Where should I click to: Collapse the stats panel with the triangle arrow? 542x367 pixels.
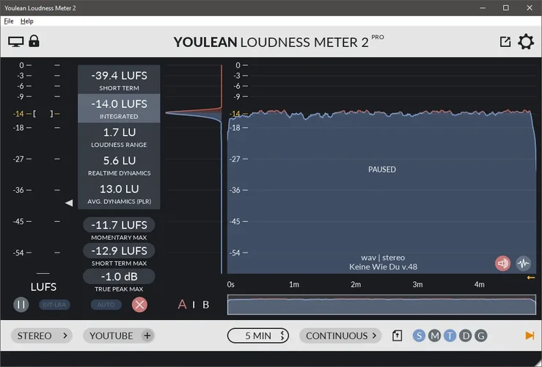(x=69, y=203)
